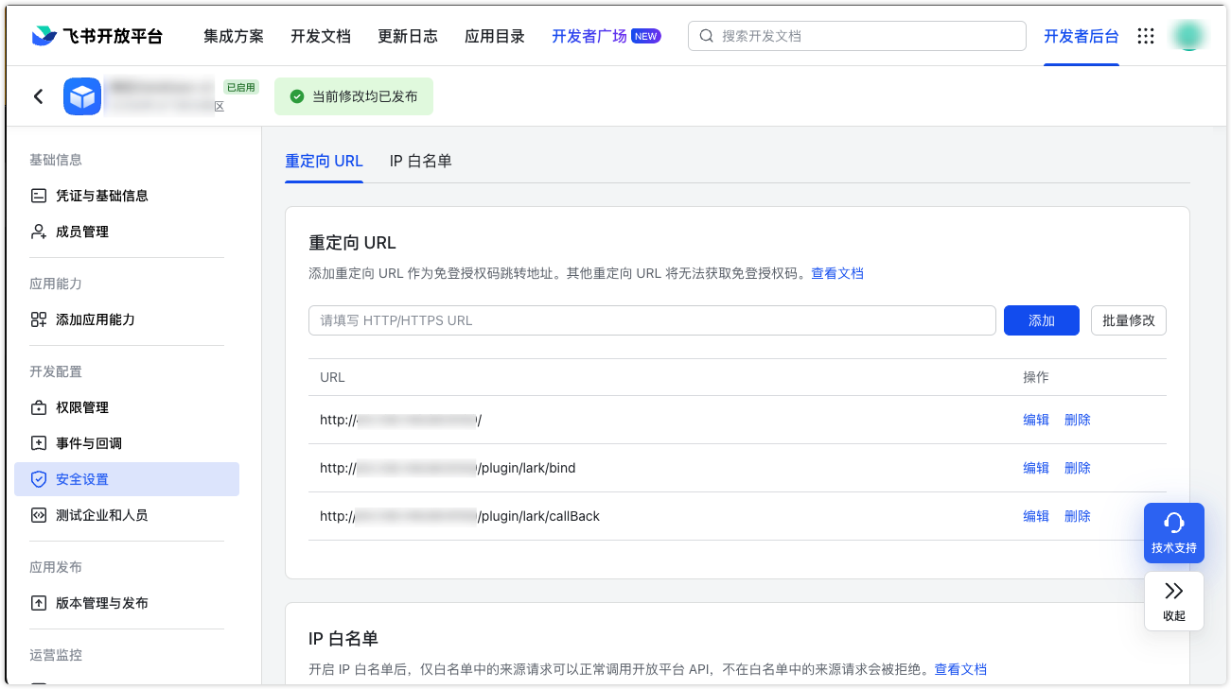This screenshot has width=1231, height=689.
Task: Click the 成员管理 person icon
Action: (39, 232)
